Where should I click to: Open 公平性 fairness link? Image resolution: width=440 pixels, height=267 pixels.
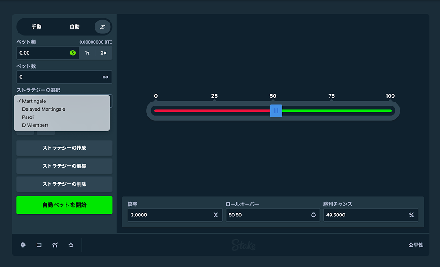pos(416,245)
